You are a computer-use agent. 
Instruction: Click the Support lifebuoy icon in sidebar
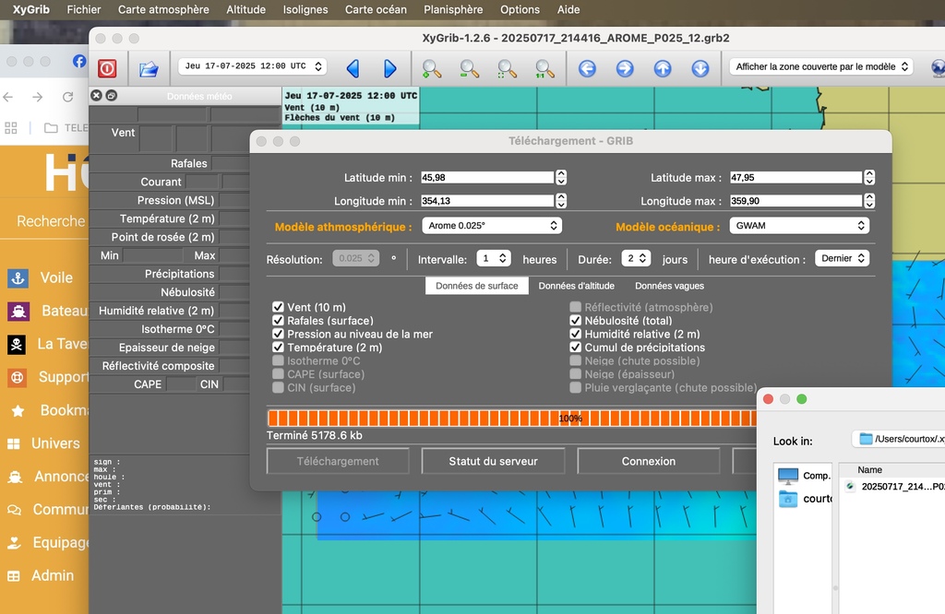pyautogui.click(x=17, y=377)
